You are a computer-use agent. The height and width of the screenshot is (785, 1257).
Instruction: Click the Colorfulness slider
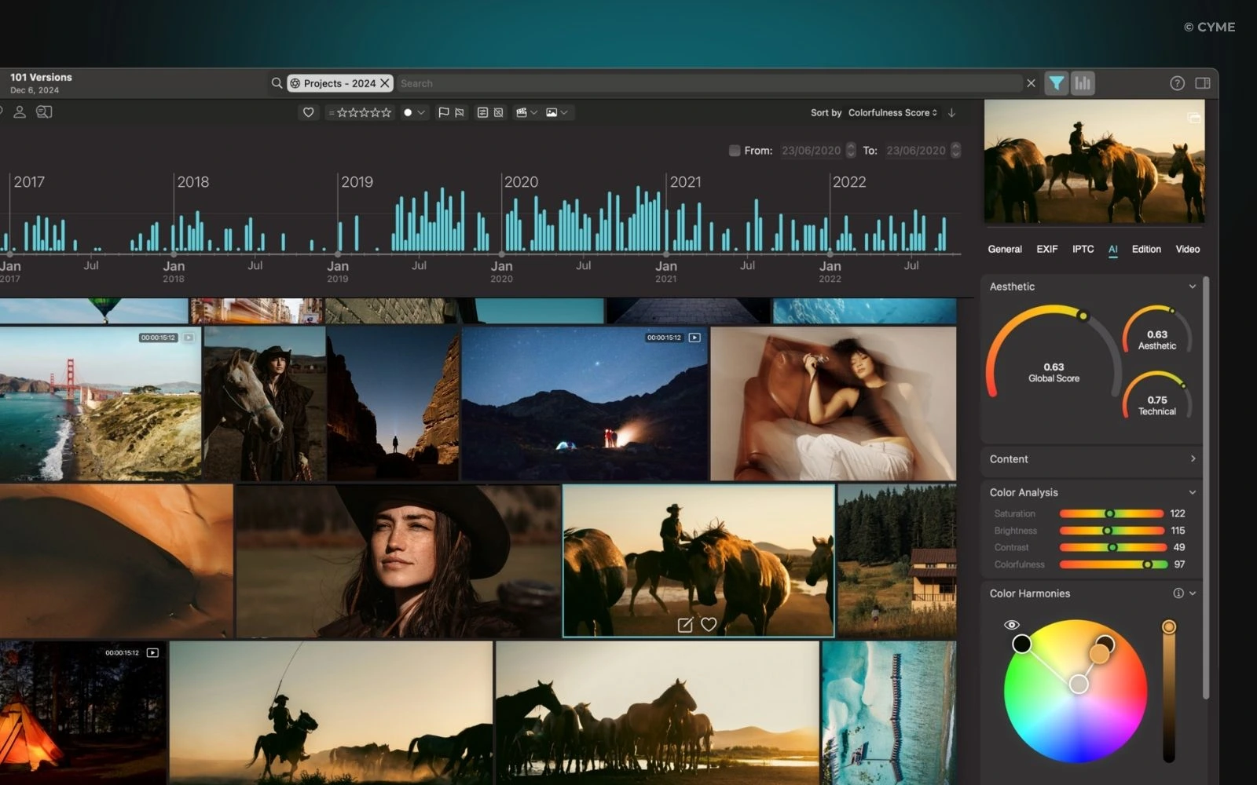tap(1112, 564)
